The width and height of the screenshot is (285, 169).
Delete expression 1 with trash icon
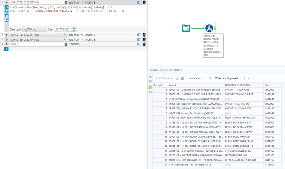[144, 2]
